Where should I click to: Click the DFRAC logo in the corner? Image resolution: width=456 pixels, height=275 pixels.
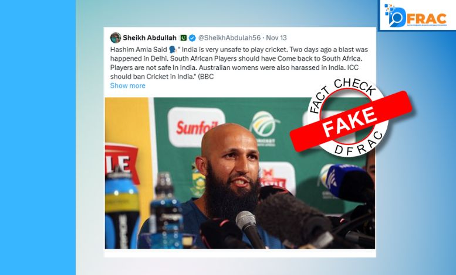(x=416, y=15)
